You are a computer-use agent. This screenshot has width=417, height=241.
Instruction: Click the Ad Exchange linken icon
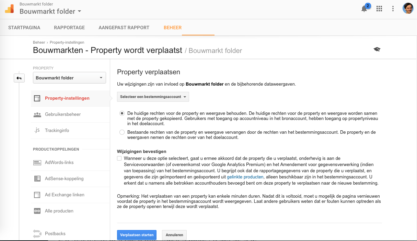click(x=37, y=195)
